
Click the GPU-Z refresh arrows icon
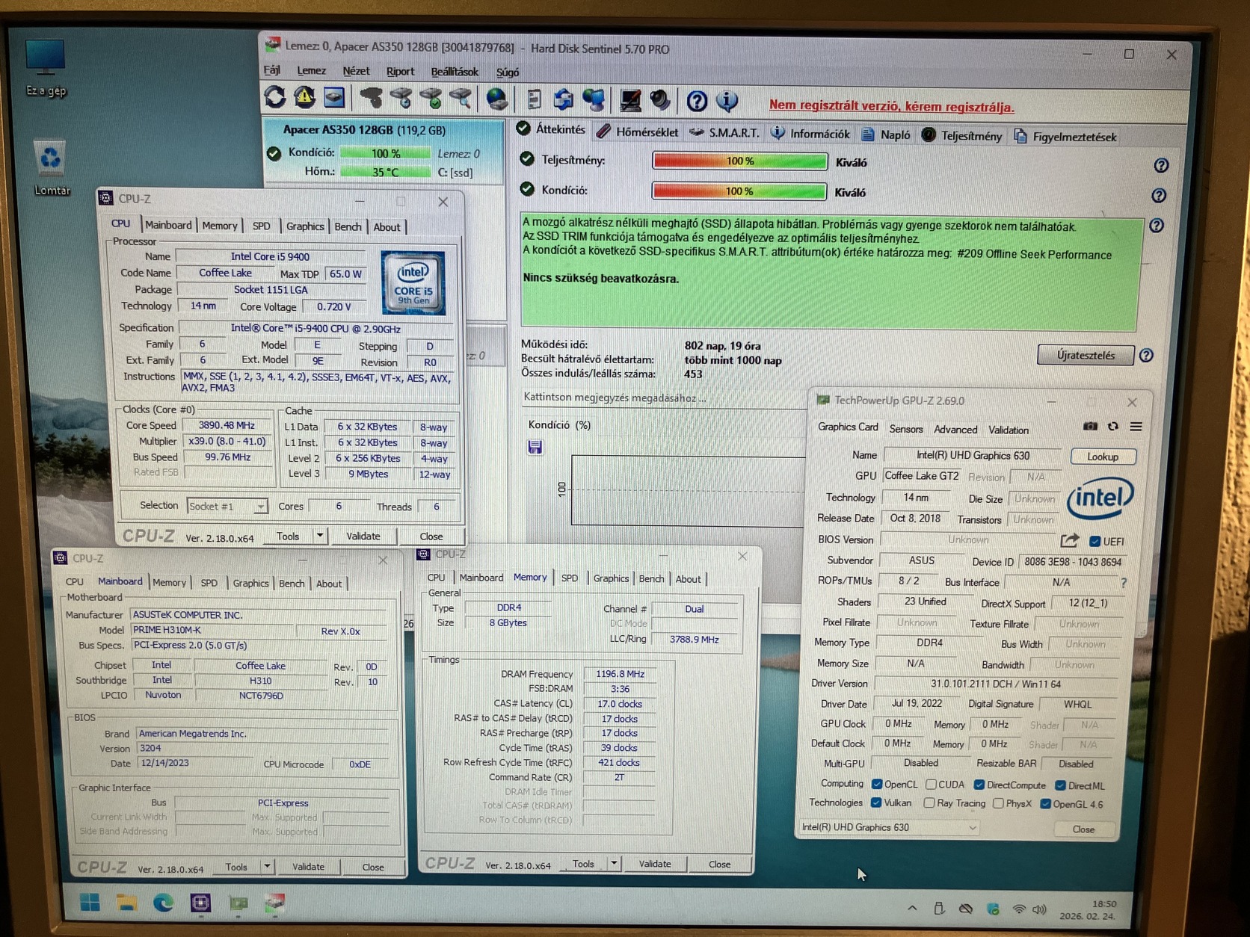(1113, 427)
